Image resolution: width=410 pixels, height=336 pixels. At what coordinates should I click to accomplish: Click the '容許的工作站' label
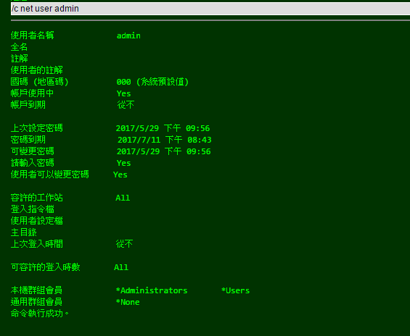(x=36, y=198)
